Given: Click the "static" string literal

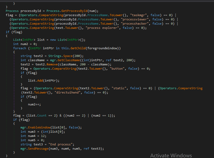Looking at the screenshot, I should (x=120, y=88).
